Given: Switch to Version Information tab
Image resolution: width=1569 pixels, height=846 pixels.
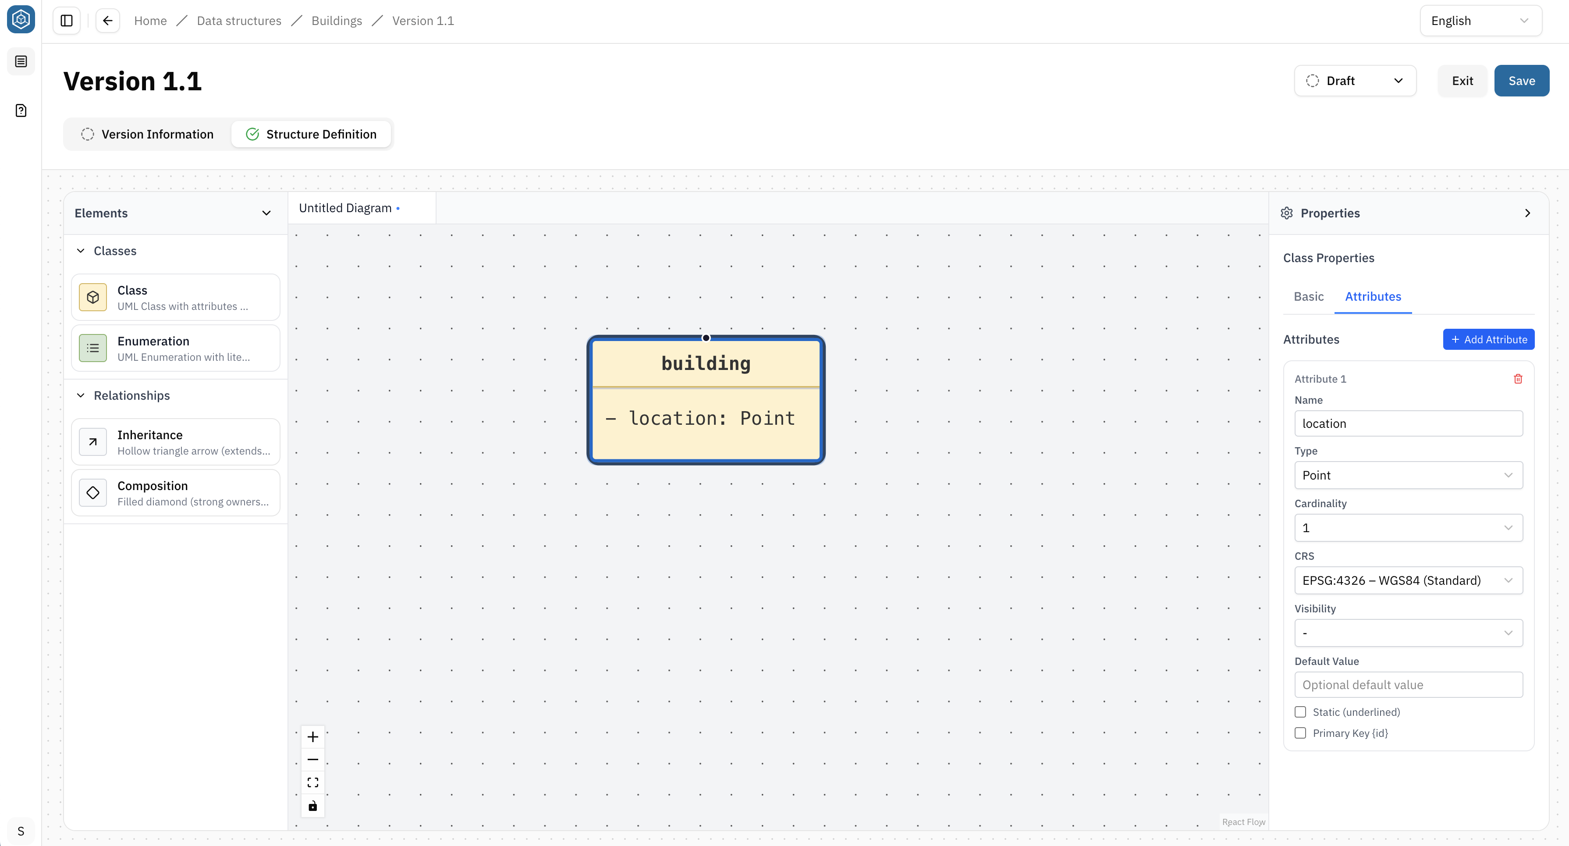Looking at the screenshot, I should coord(147,134).
